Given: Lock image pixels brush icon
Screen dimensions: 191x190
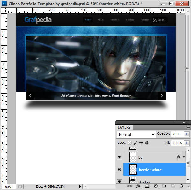Looking at the screenshot, I should (135, 143).
